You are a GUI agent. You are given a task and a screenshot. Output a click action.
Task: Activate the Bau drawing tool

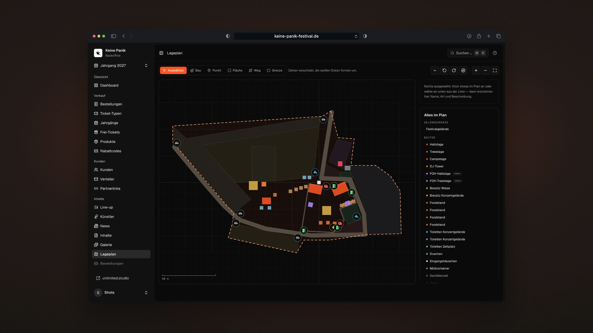click(196, 70)
